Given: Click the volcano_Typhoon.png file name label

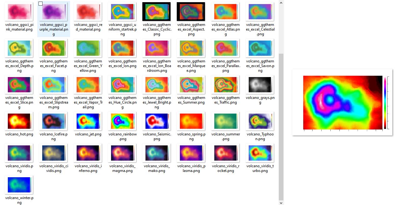Looking at the screenshot, I should [x=260, y=137].
